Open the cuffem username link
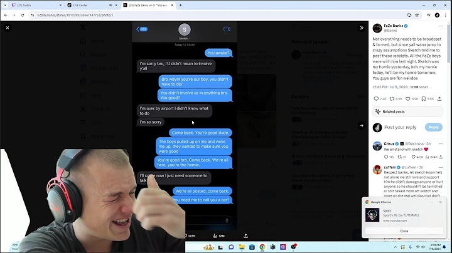The height and width of the screenshot is (253, 452). 390,167
